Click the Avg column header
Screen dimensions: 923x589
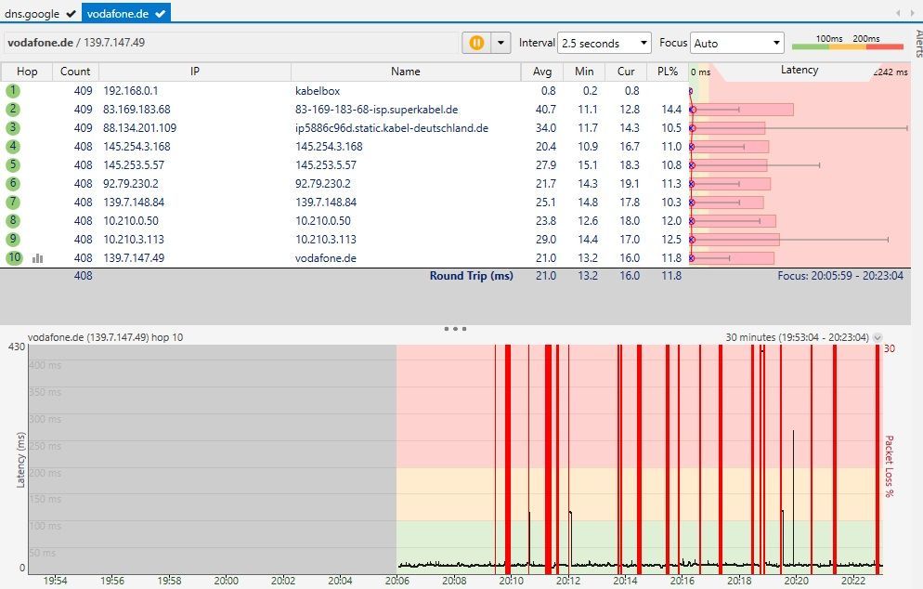coord(542,72)
